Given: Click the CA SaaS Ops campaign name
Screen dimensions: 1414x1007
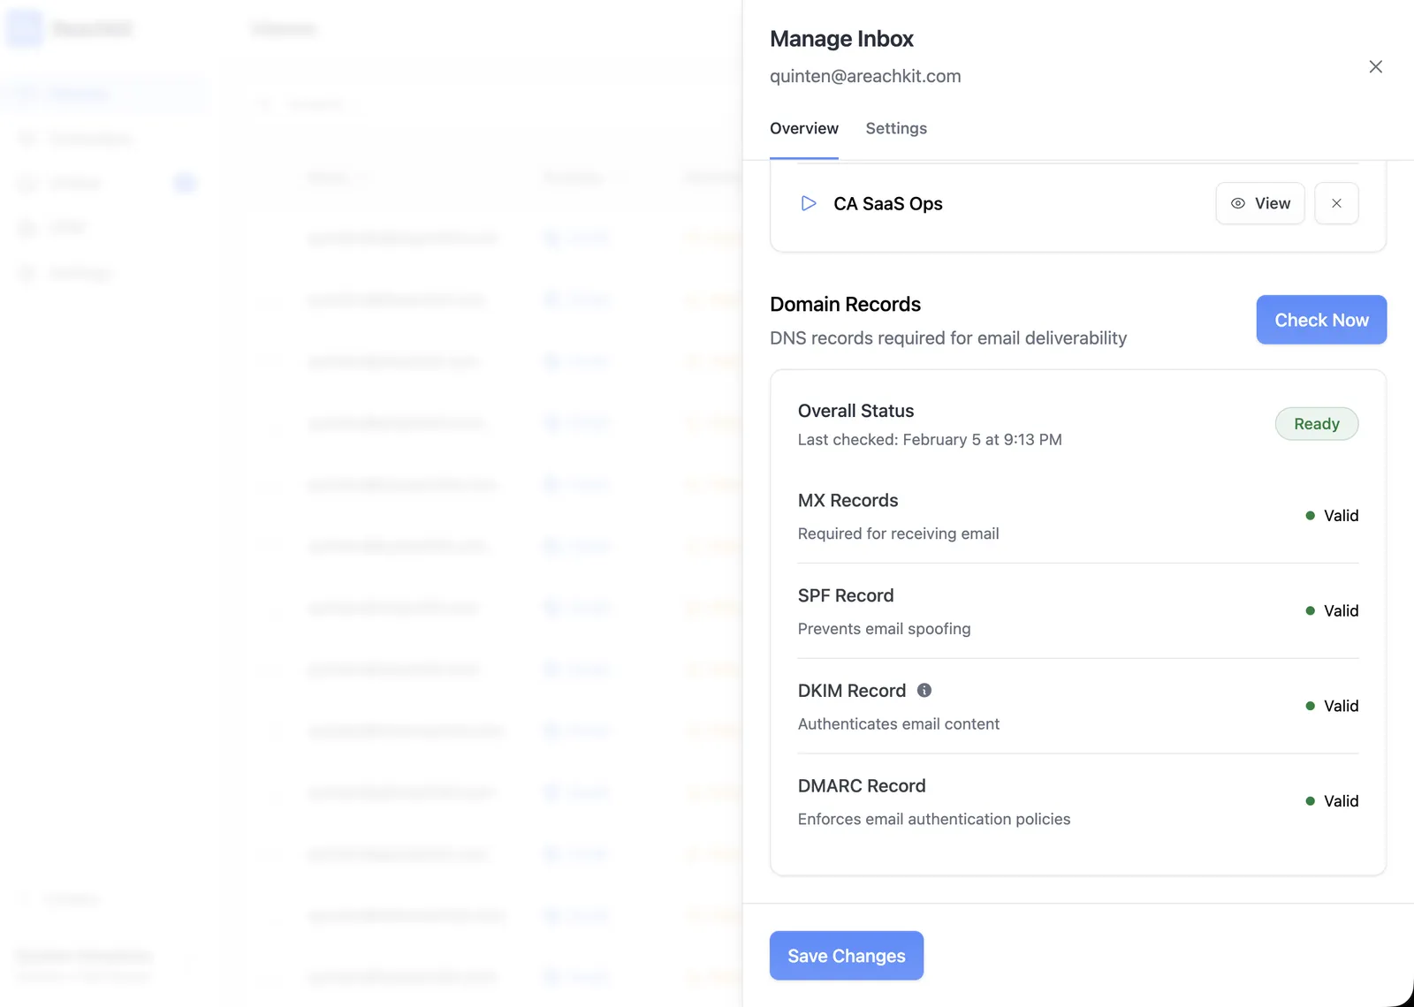Looking at the screenshot, I should coord(888,204).
